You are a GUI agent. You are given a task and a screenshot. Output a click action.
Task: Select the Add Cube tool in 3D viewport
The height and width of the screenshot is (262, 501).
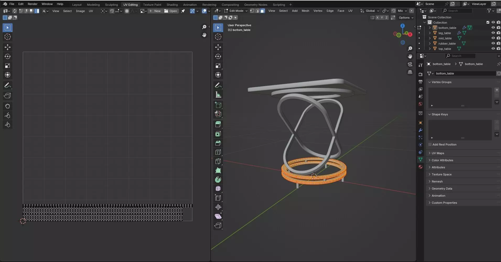(x=218, y=105)
